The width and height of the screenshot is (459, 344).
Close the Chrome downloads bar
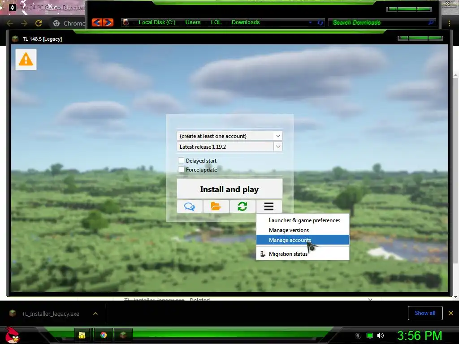click(x=451, y=313)
